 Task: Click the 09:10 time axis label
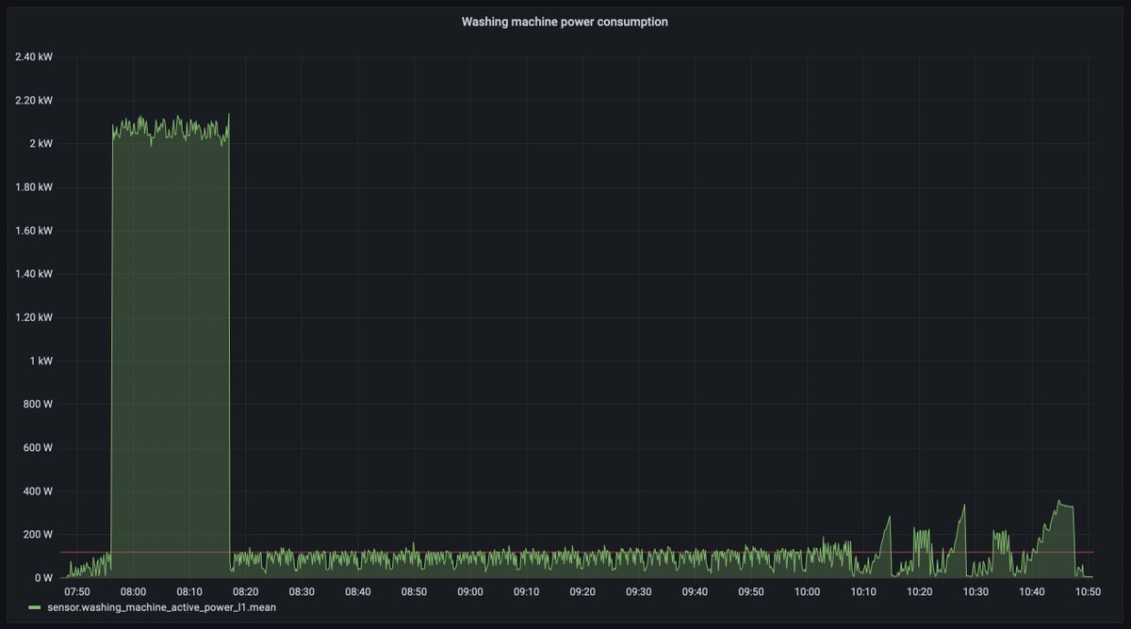click(x=526, y=591)
